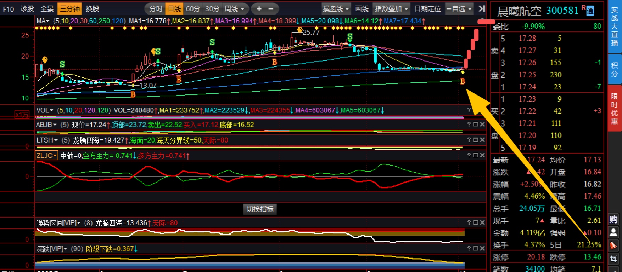
Task: Maximize the LTSH indicator panel
Action: pyautogui.click(x=476, y=140)
